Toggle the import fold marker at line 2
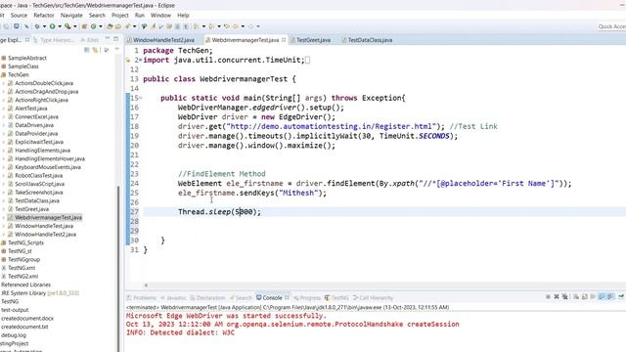 click(141, 60)
